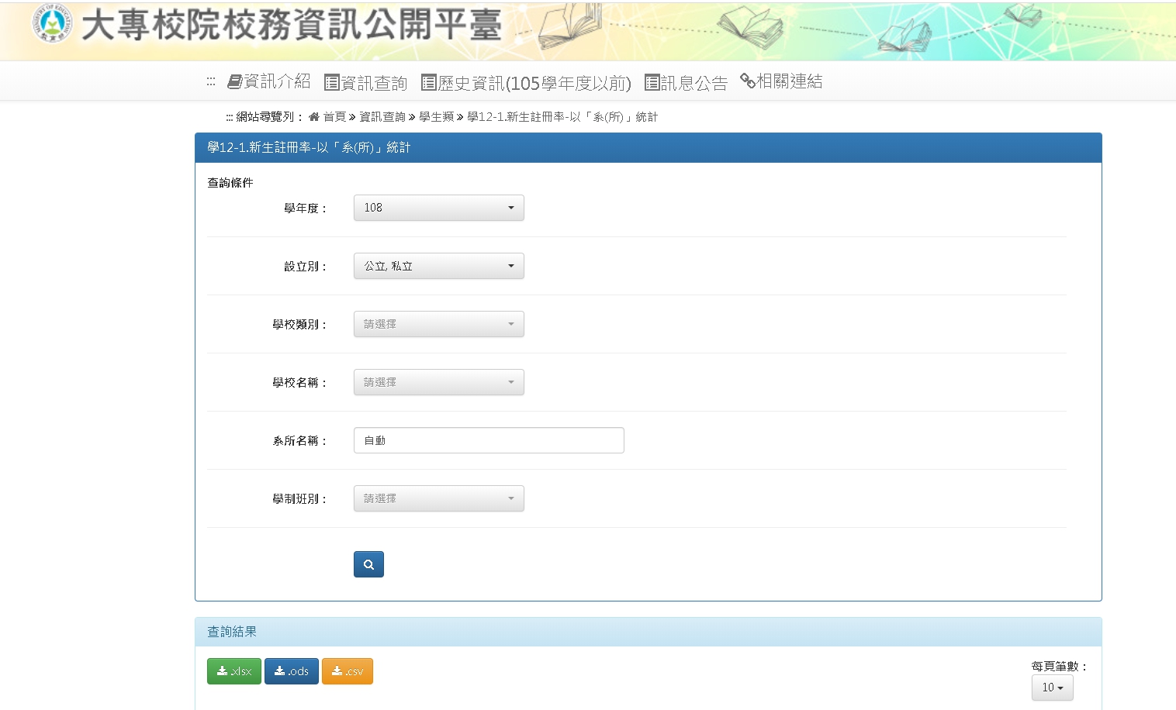Open the 資訊查詢 menu item
Image resolution: width=1176 pixels, height=710 pixels.
[365, 83]
